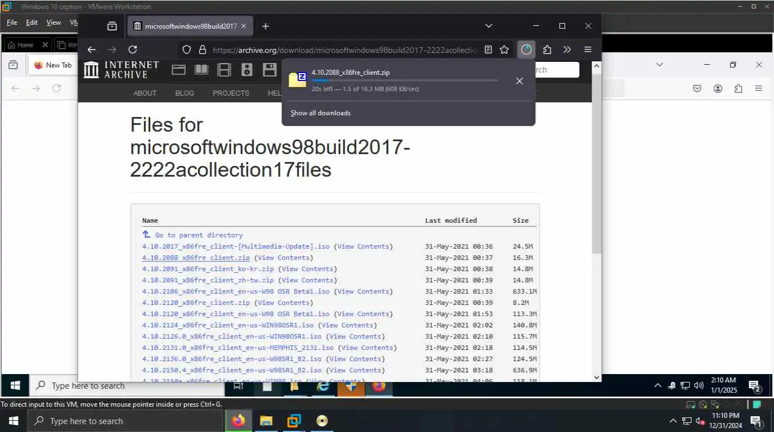Open PROJECTS in the Archive navigation bar
This screenshot has height=432, width=774.
click(231, 93)
